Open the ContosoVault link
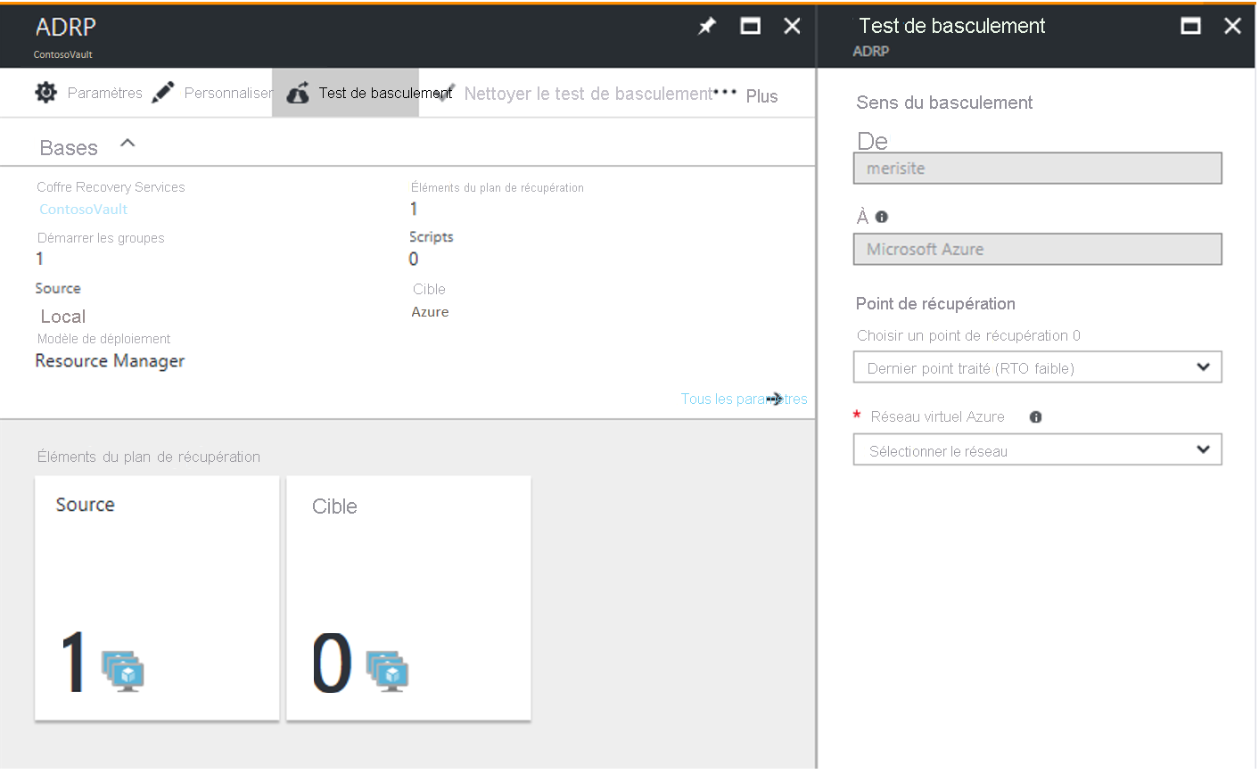Screen dimensions: 1259x774 84,209
